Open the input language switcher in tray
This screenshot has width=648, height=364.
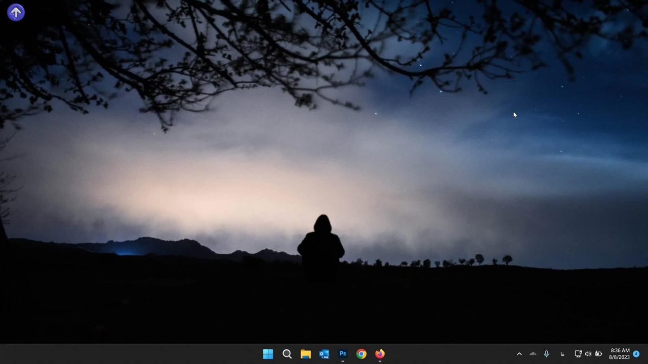click(562, 354)
